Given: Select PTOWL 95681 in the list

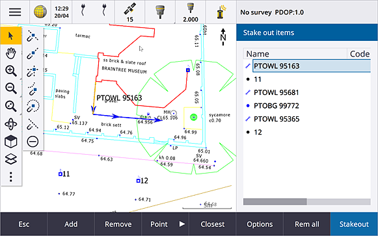Looking at the screenshot, I should 277,92.
